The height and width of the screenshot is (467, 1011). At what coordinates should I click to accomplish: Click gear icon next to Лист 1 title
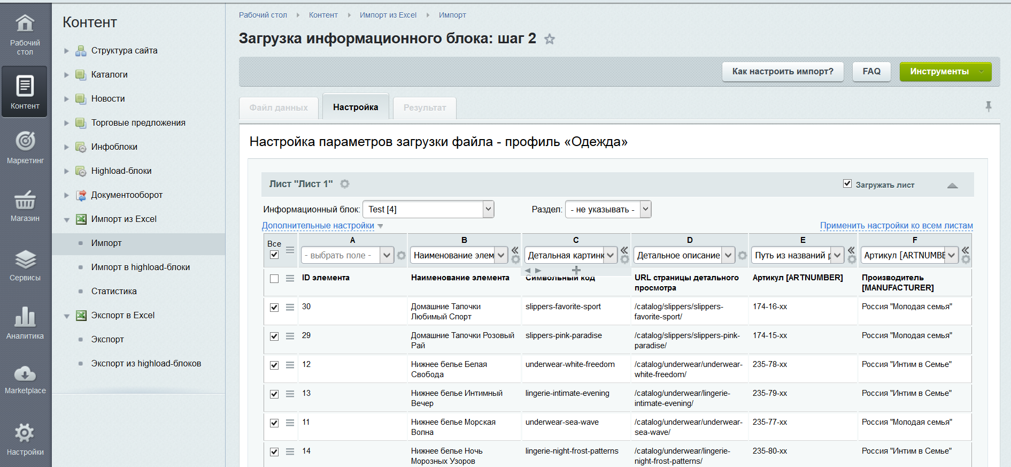[345, 184]
